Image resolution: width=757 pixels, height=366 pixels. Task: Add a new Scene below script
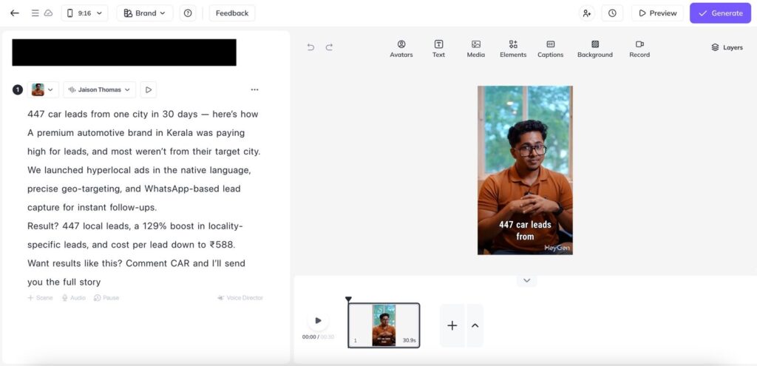coord(40,298)
